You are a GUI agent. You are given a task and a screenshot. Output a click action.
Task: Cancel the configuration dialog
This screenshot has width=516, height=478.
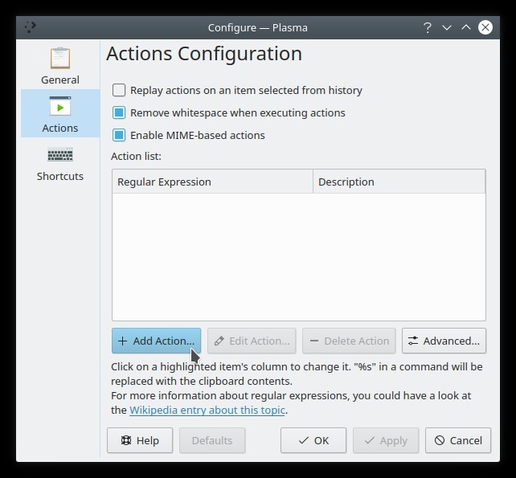(x=458, y=440)
